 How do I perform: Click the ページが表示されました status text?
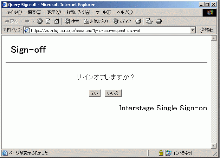point(28,153)
